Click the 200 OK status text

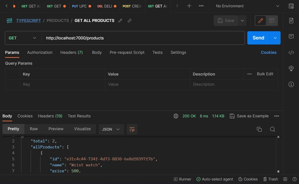coord(189,116)
